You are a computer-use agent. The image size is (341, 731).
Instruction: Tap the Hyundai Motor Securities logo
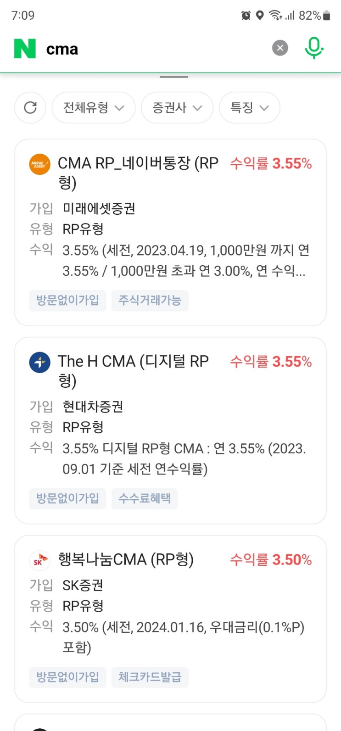coord(40,363)
